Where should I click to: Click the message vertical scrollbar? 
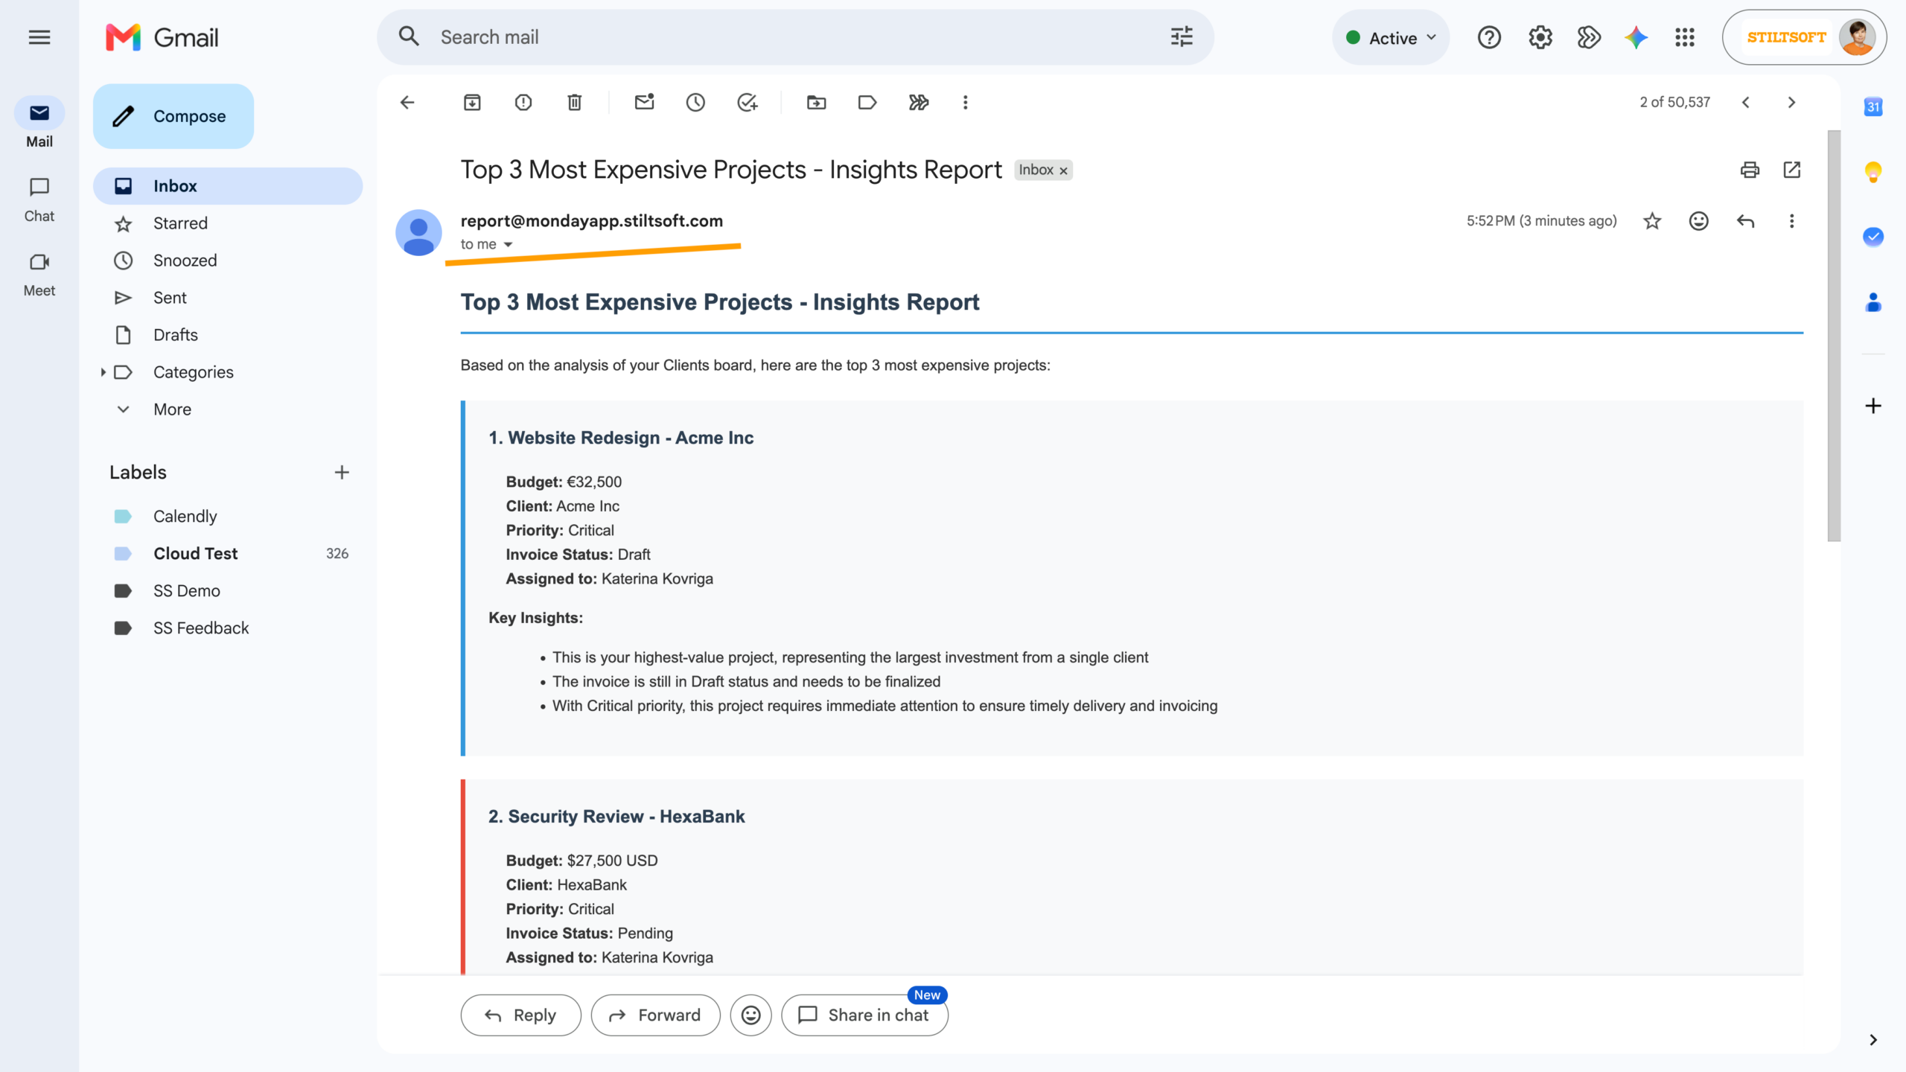(1834, 336)
